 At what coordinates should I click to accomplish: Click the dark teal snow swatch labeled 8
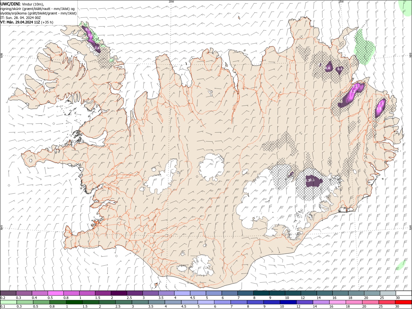(x=261, y=293)
